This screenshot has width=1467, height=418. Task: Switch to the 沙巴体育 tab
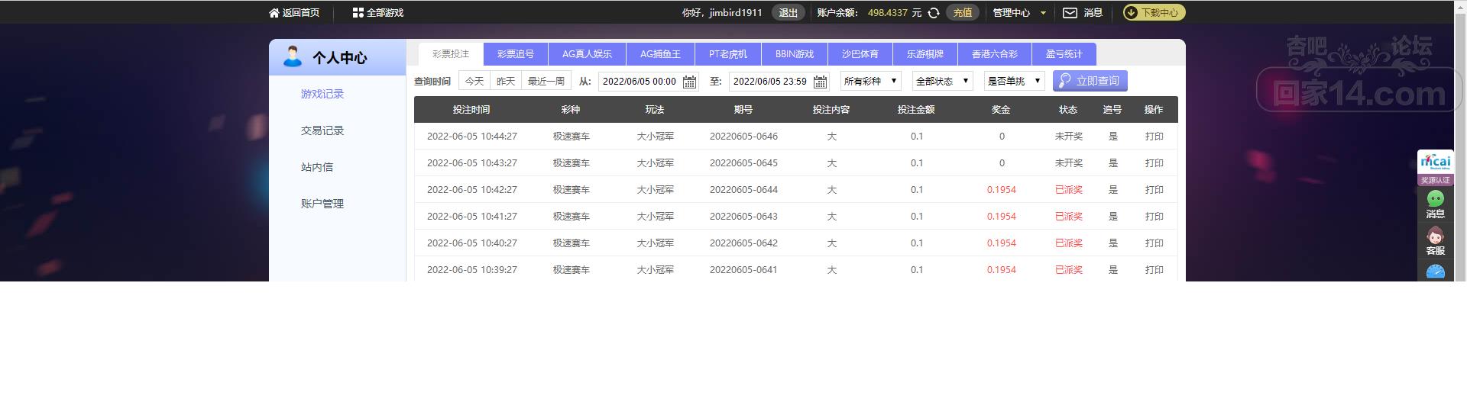click(x=860, y=54)
